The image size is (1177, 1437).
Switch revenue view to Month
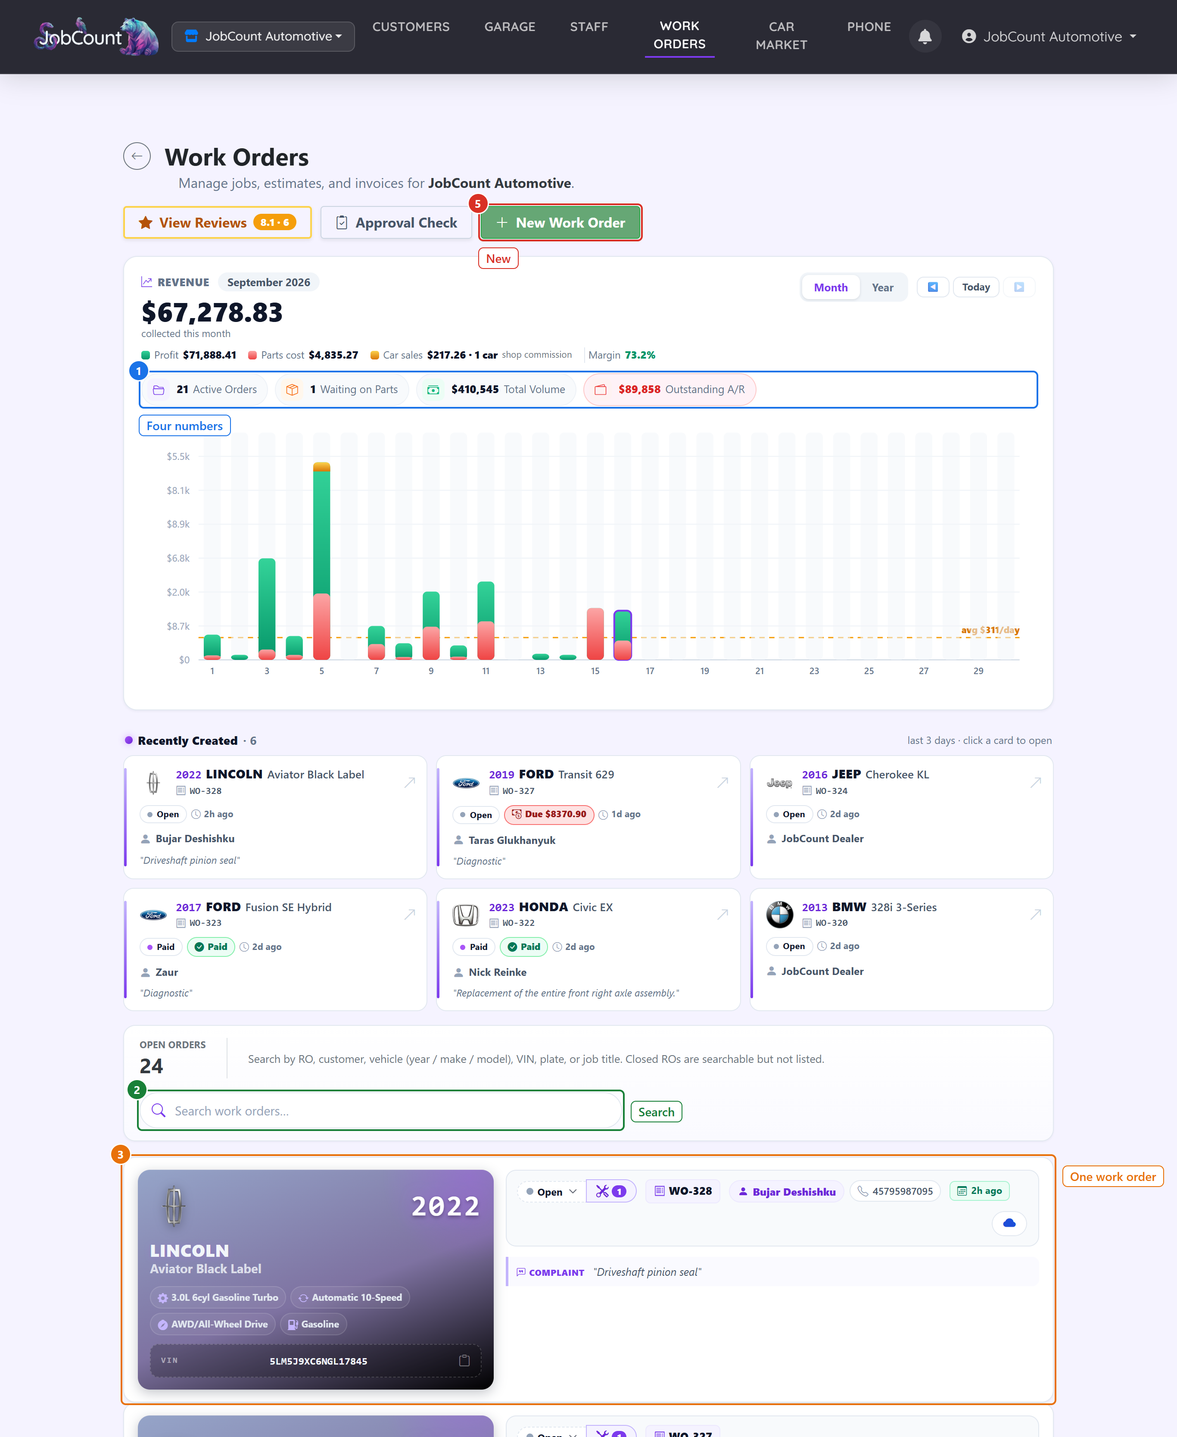click(x=831, y=287)
